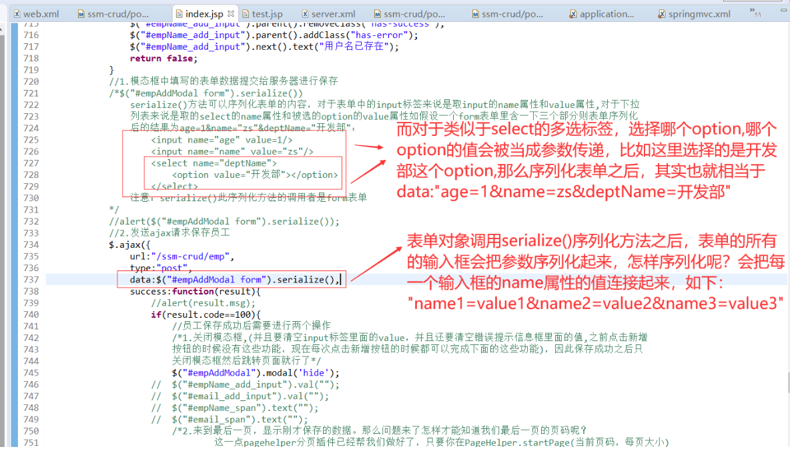Click the '/*$("#empAddModal form").serialize())' line 721
The image size is (790, 451).
(x=206, y=93)
